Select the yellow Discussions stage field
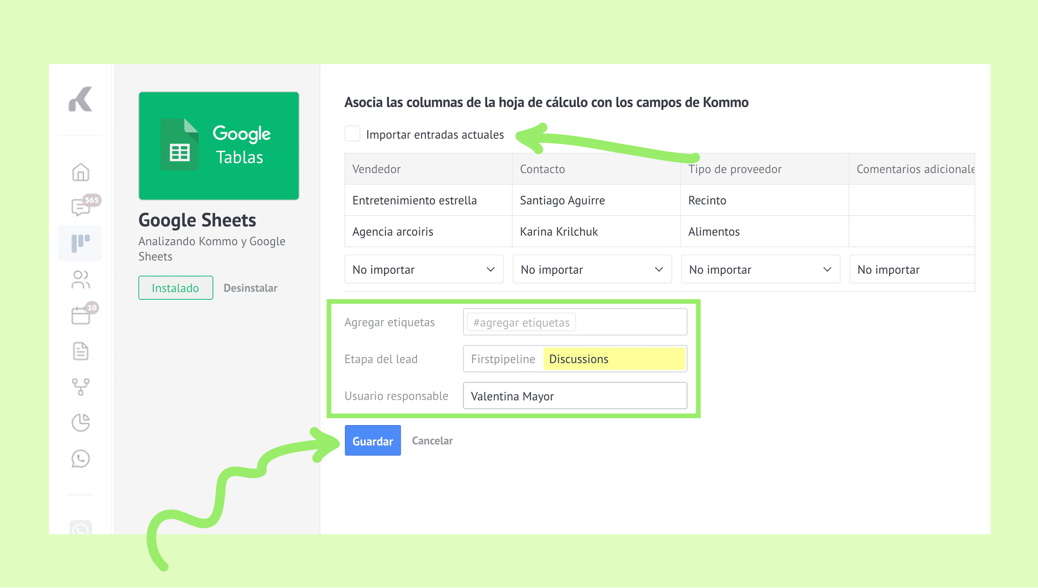This screenshot has width=1038, height=588. [x=614, y=359]
